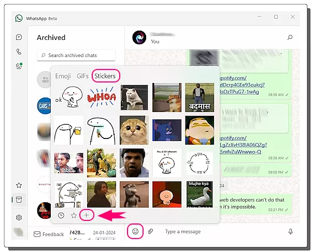311x251 pixels.
Task: Click 'You' subtitle in chat header
Action: pyautogui.click(x=155, y=41)
